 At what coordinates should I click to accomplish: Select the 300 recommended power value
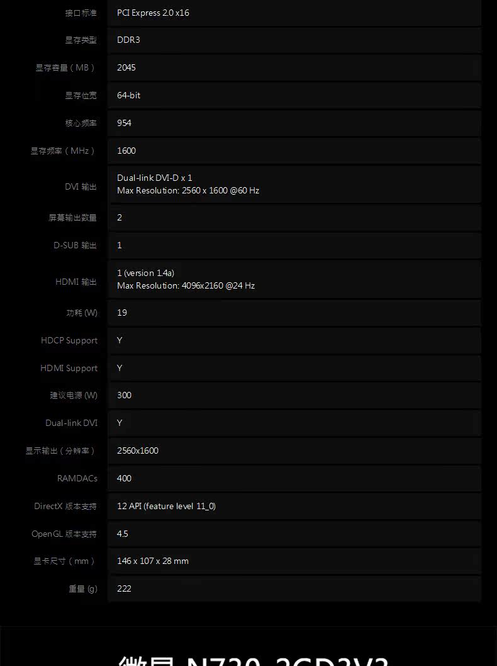click(x=125, y=395)
